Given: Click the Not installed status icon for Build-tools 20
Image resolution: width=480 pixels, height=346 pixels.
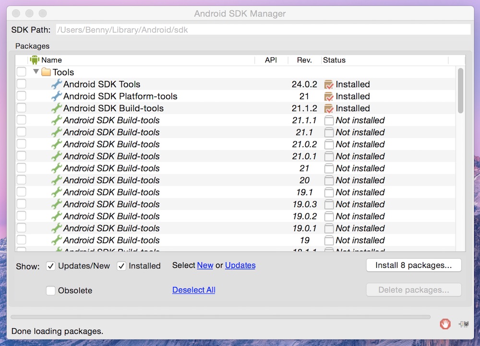Looking at the screenshot, I should (x=329, y=180).
